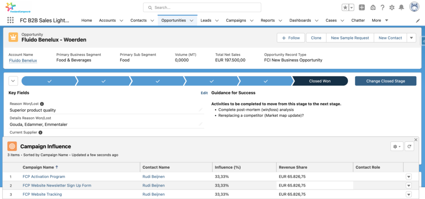Image resolution: width=425 pixels, height=199 pixels.
Task: Follow this opportunity
Action: click(291, 38)
